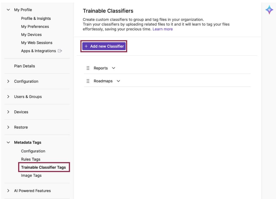Click the Reports row drag handle
The height and width of the screenshot is (199, 276).
coord(88,68)
